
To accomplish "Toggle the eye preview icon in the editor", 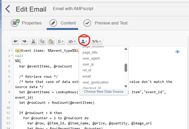I will [x=177, y=52].
